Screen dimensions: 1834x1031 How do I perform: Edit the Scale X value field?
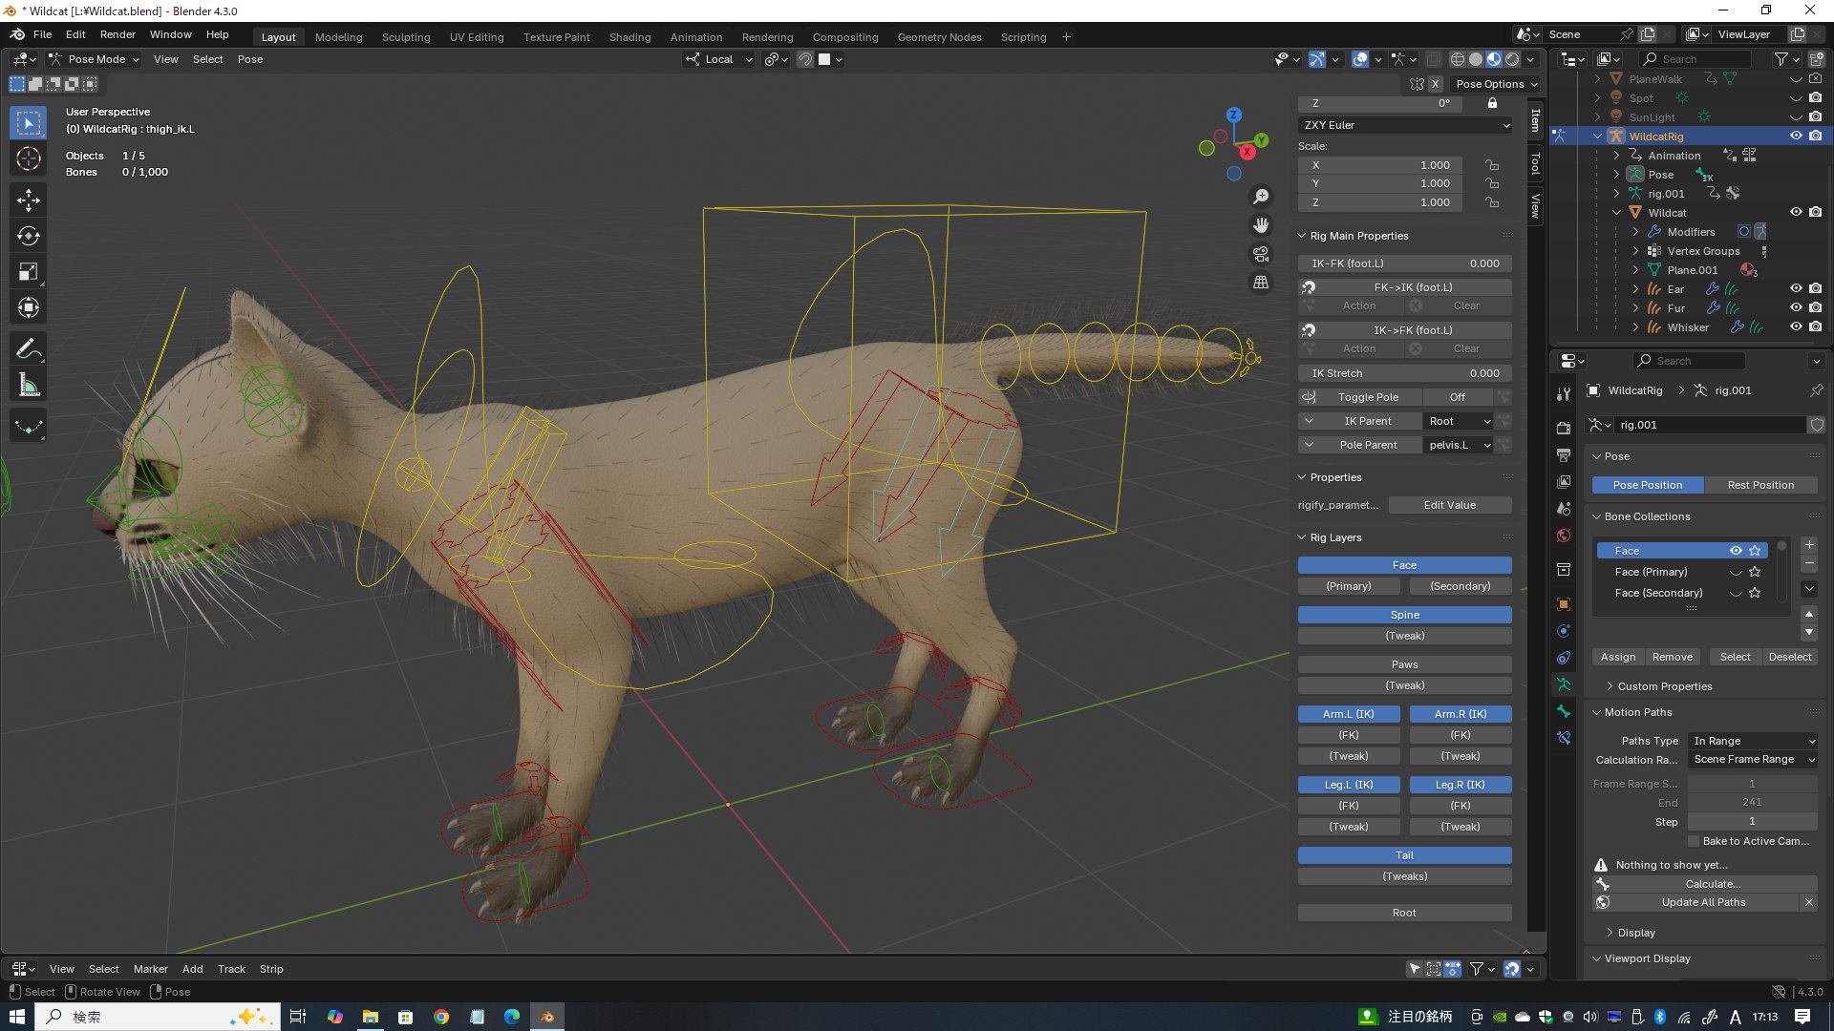click(x=1380, y=165)
